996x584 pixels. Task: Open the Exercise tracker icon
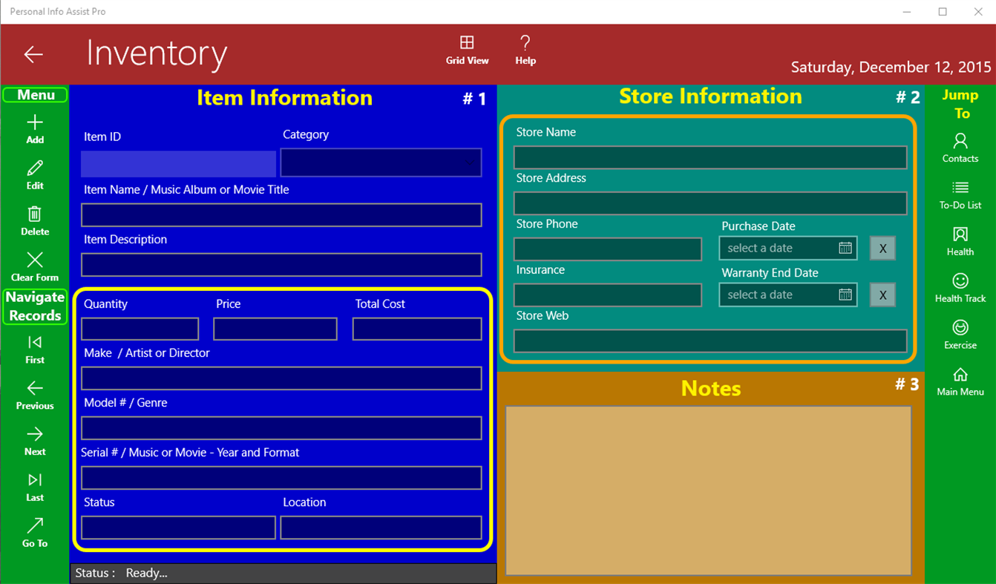(x=960, y=328)
